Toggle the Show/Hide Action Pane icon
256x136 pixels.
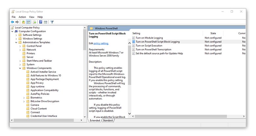[45, 22]
